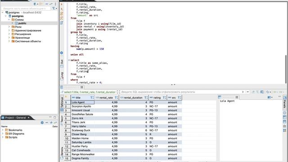Sort by the rating column header
288x162 pixels.
point(157,98)
